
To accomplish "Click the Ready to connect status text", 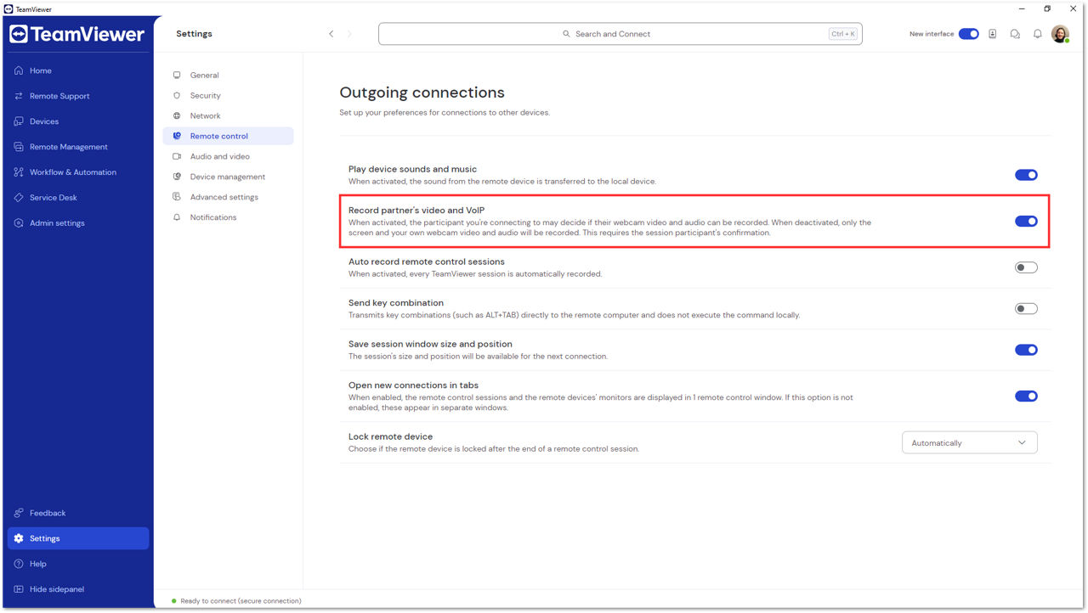I will [241, 601].
